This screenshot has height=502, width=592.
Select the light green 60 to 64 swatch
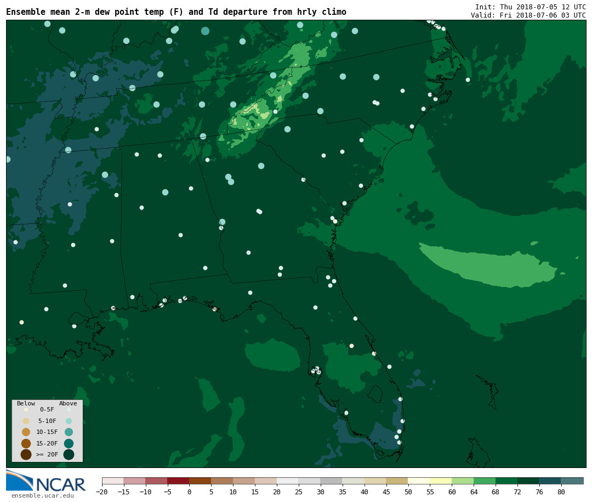(x=463, y=481)
